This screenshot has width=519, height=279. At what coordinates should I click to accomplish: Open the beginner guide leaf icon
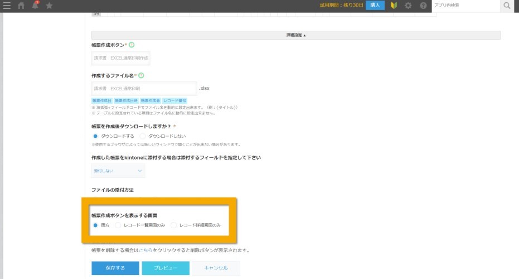point(394,6)
